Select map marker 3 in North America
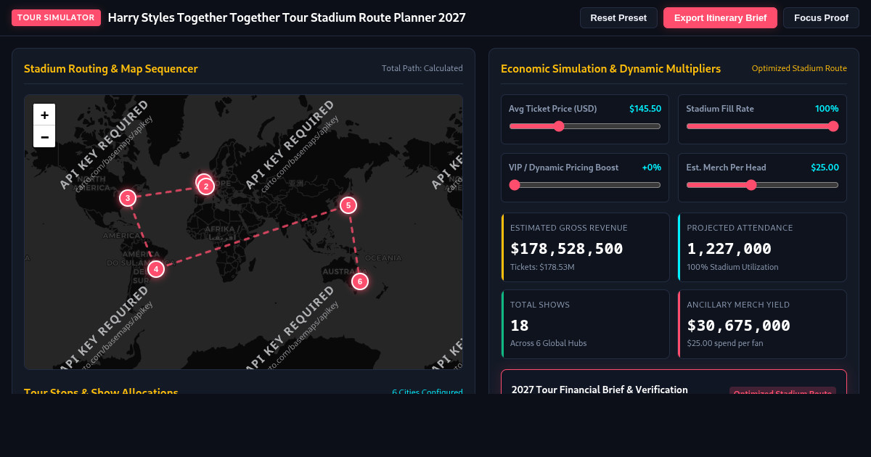The height and width of the screenshot is (457, 871). coord(128,198)
